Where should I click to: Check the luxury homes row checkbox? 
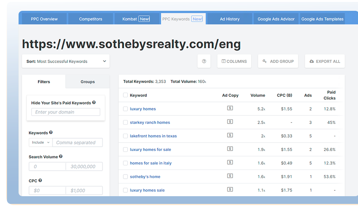point(125,109)
